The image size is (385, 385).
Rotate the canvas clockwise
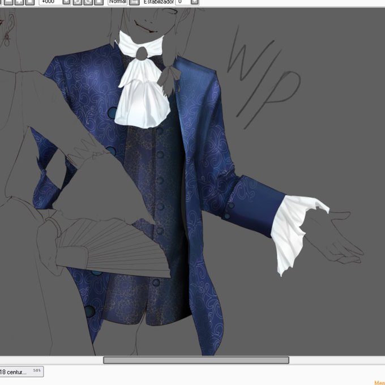coord(88,2)
